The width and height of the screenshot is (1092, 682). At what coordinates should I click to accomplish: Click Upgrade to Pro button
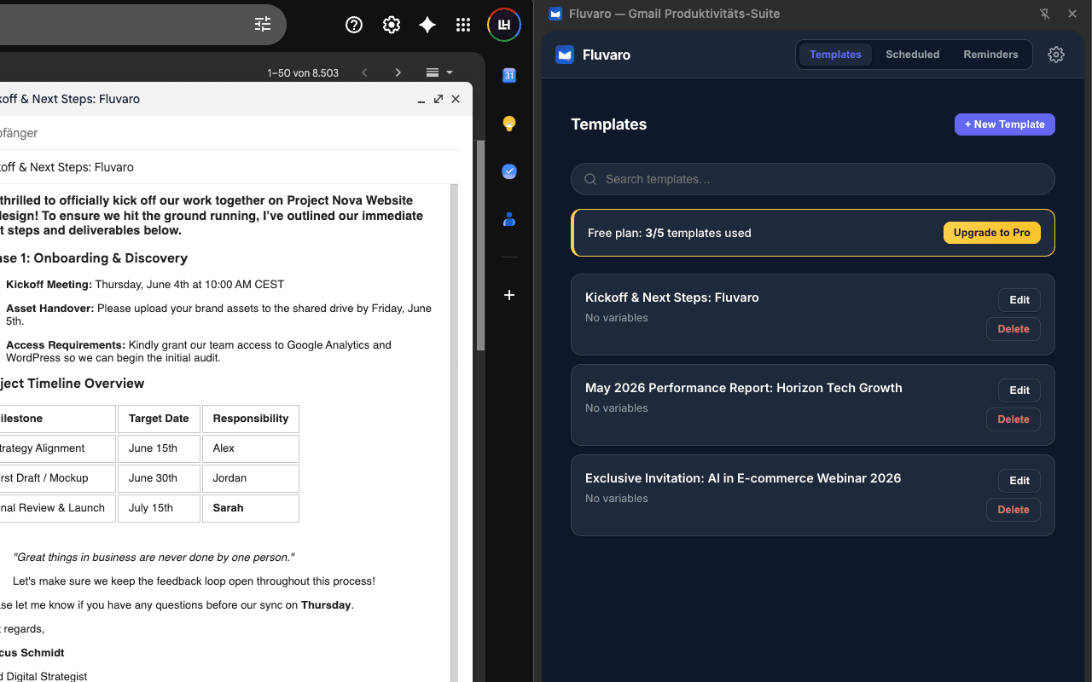(x=991, y=233)
